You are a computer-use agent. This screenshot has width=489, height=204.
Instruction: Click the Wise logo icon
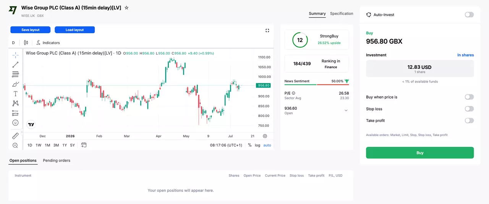pyautogui.click(x=13, y=10)
